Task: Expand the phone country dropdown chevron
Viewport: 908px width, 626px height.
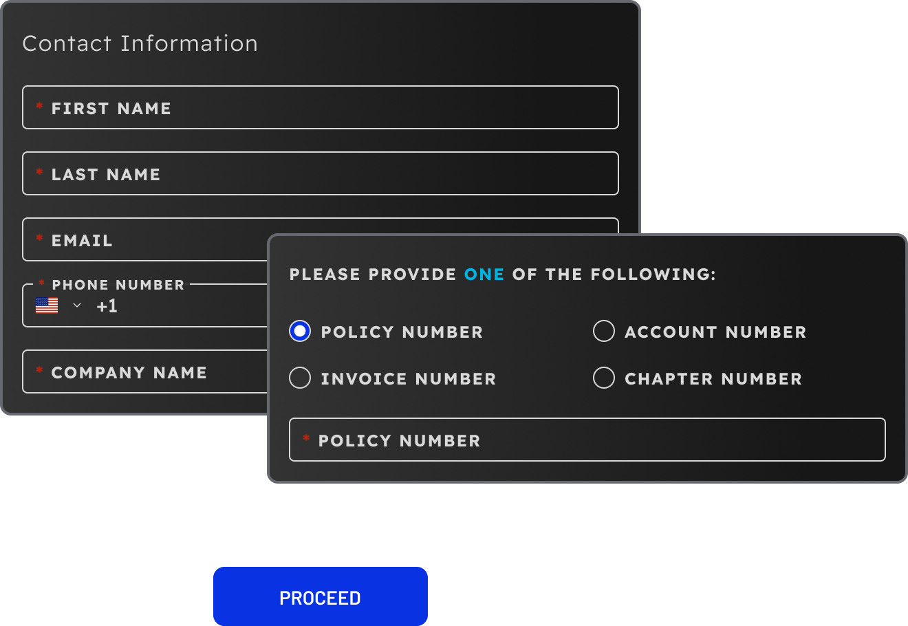Action: 77,305
